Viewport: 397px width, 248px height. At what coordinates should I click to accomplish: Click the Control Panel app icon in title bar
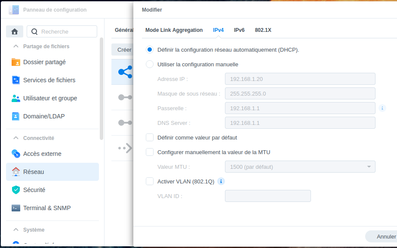click(14, 9)
